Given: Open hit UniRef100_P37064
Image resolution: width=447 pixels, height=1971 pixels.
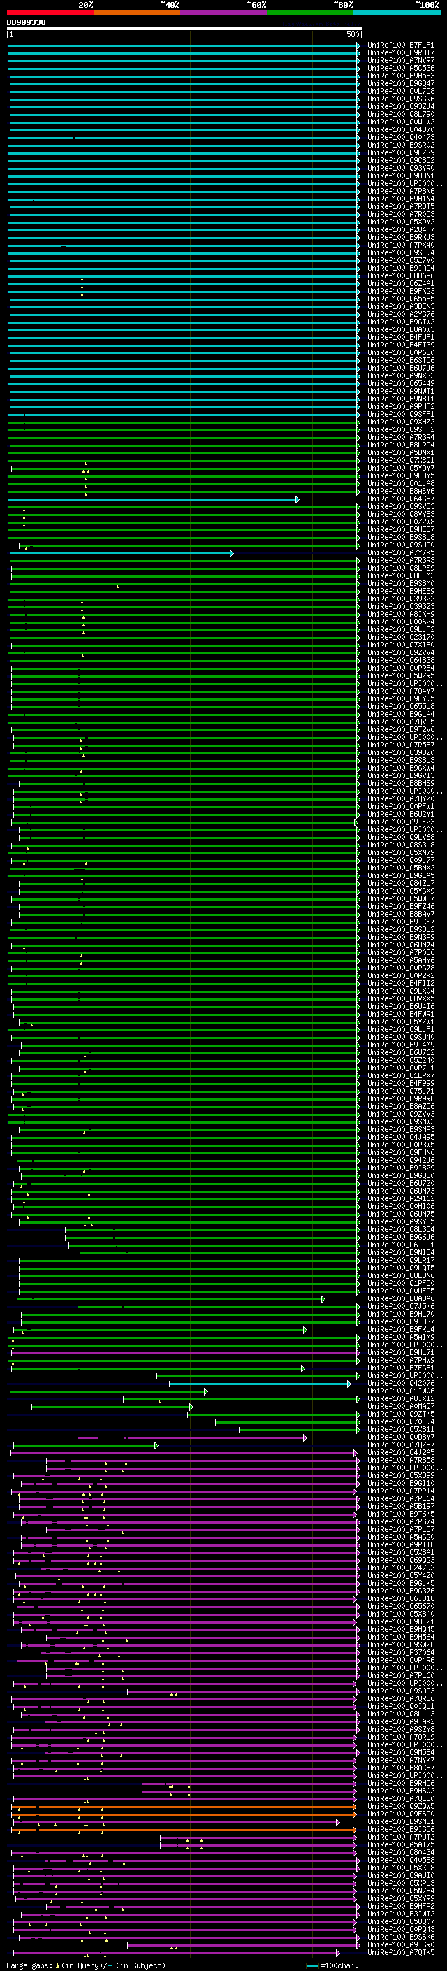Looking at the screenshot, I should click(x=400, y=1652).
